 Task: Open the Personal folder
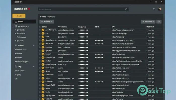click(x=23, y=37)
